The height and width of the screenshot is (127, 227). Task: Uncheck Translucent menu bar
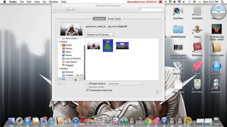coord(87,90)
